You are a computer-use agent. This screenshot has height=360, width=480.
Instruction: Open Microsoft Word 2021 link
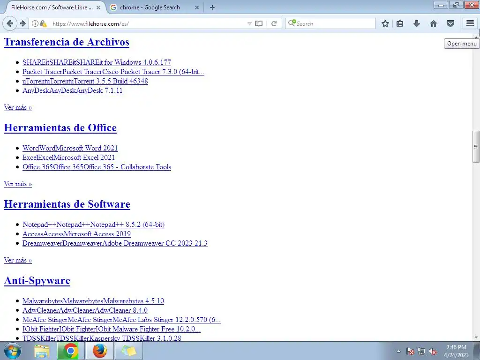(x=70, y=148)
